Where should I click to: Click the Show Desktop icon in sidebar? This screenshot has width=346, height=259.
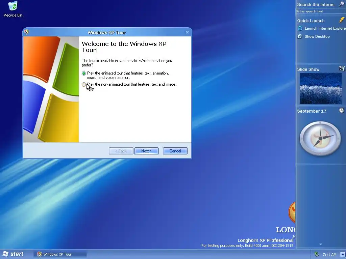point(300,36)
